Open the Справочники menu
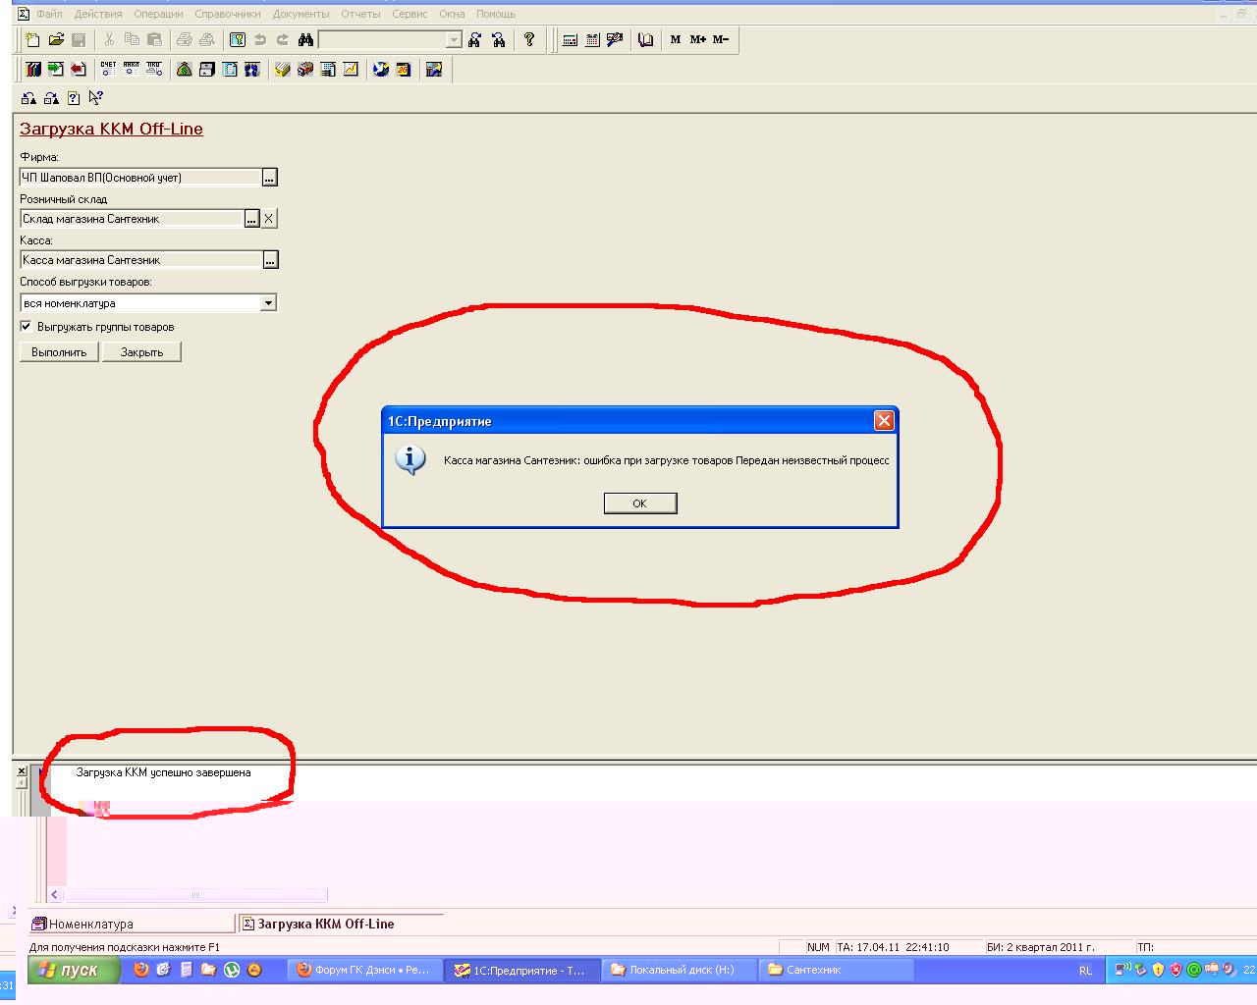Image resolution: width=1257 pixels, height=1005 pixels. tap(228, 14)
